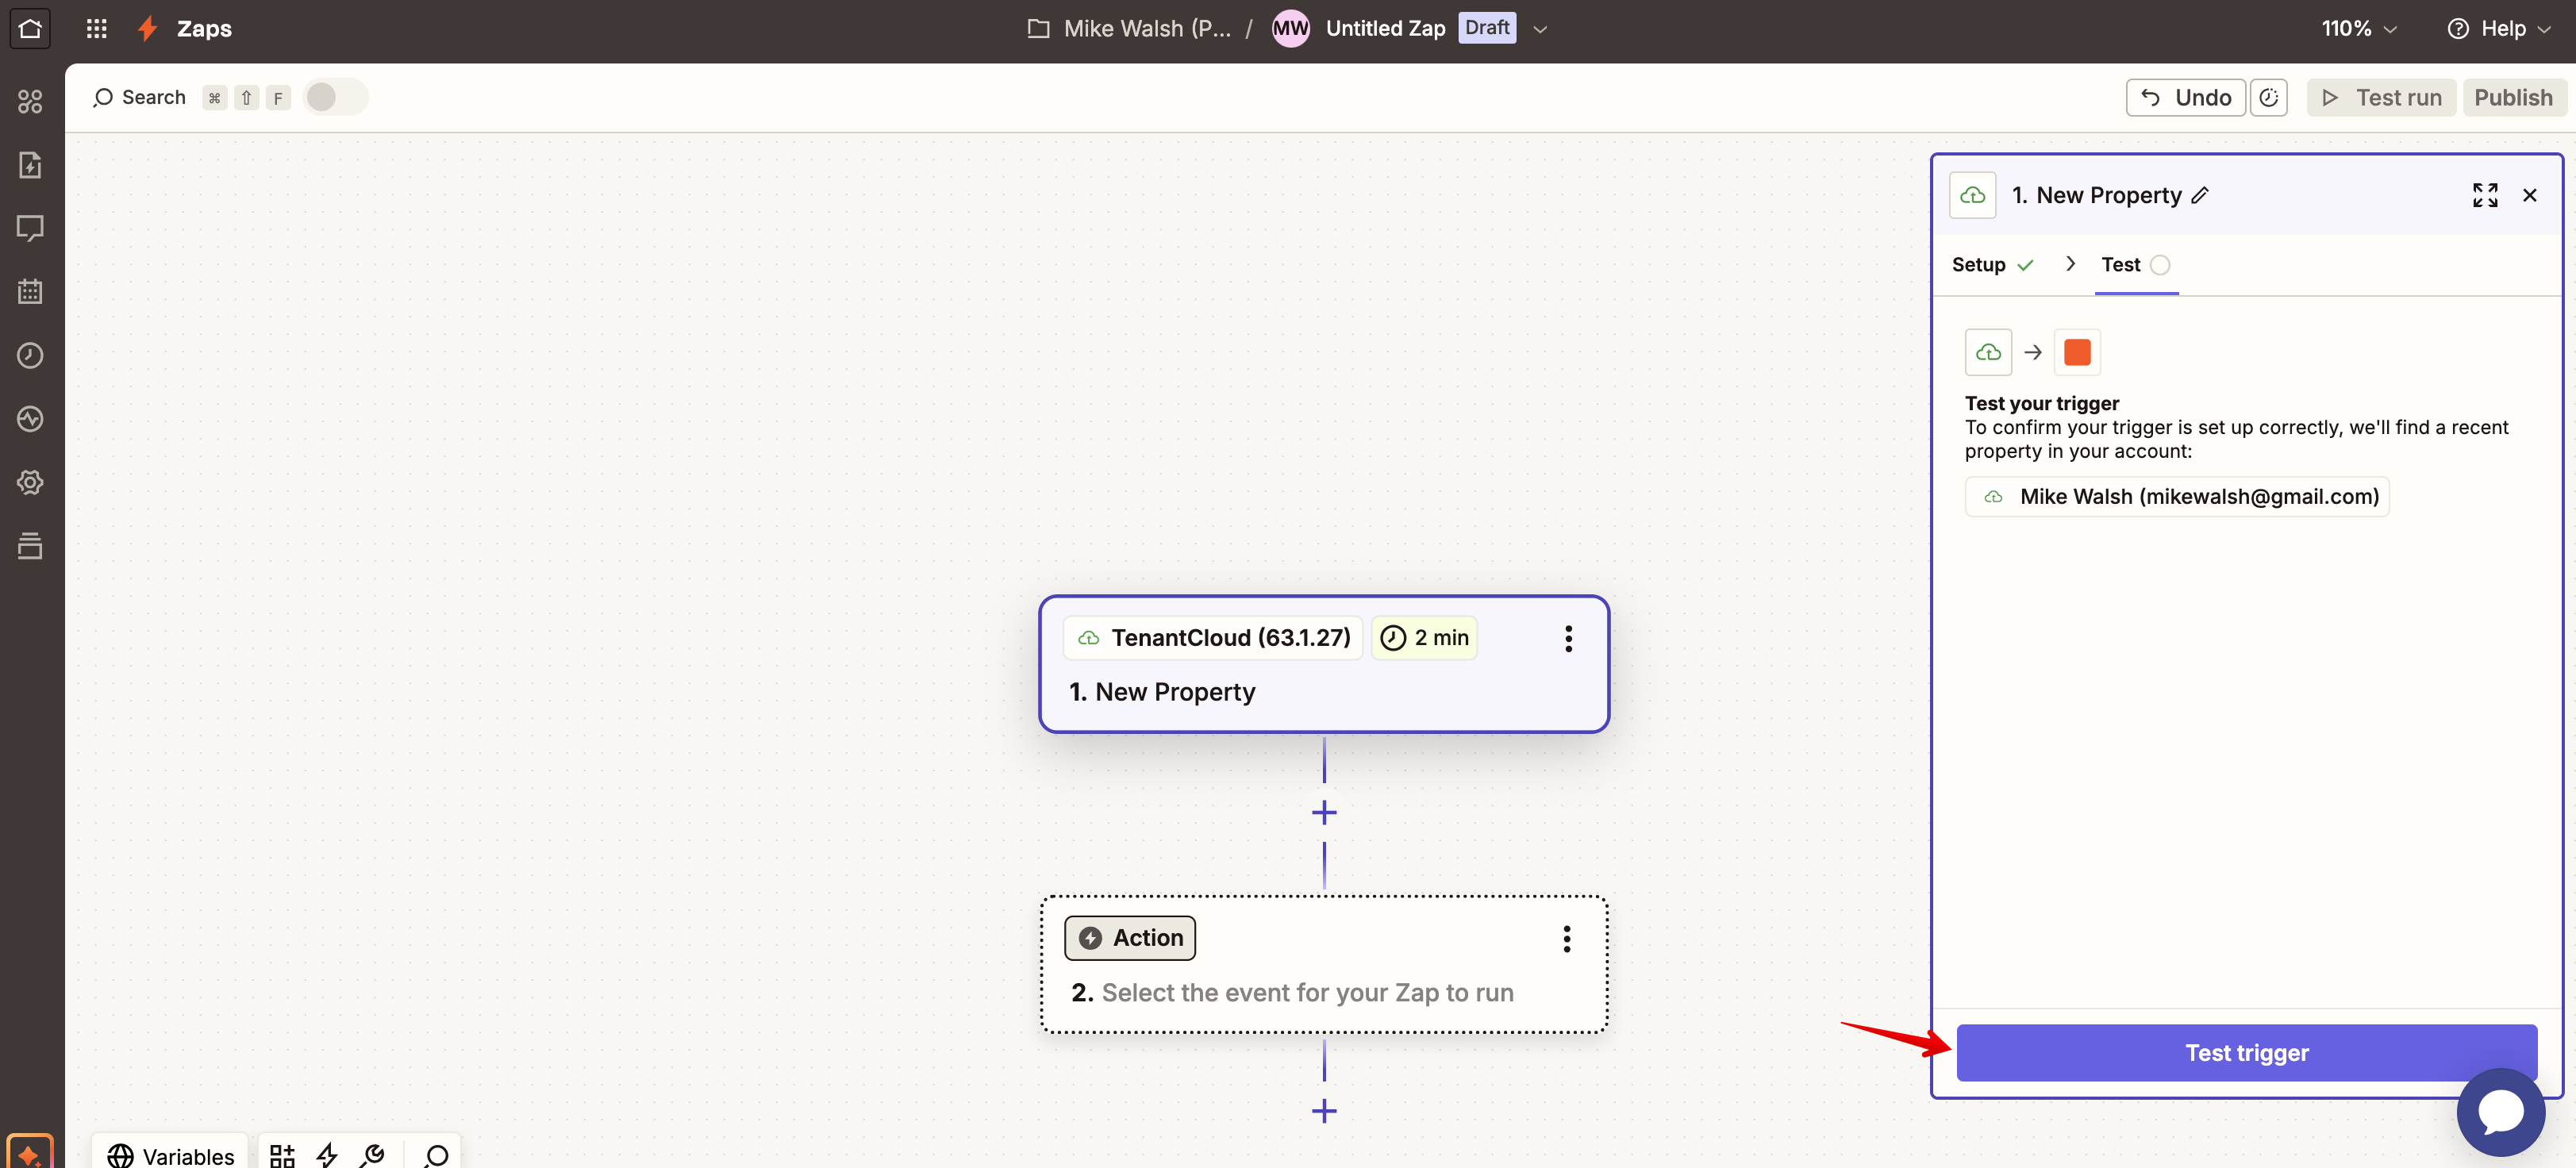Image resolution: width=2576 pixels, height=1168 pixels.
Task: Add a step between trigger and action
Action: click(1324, 812)
